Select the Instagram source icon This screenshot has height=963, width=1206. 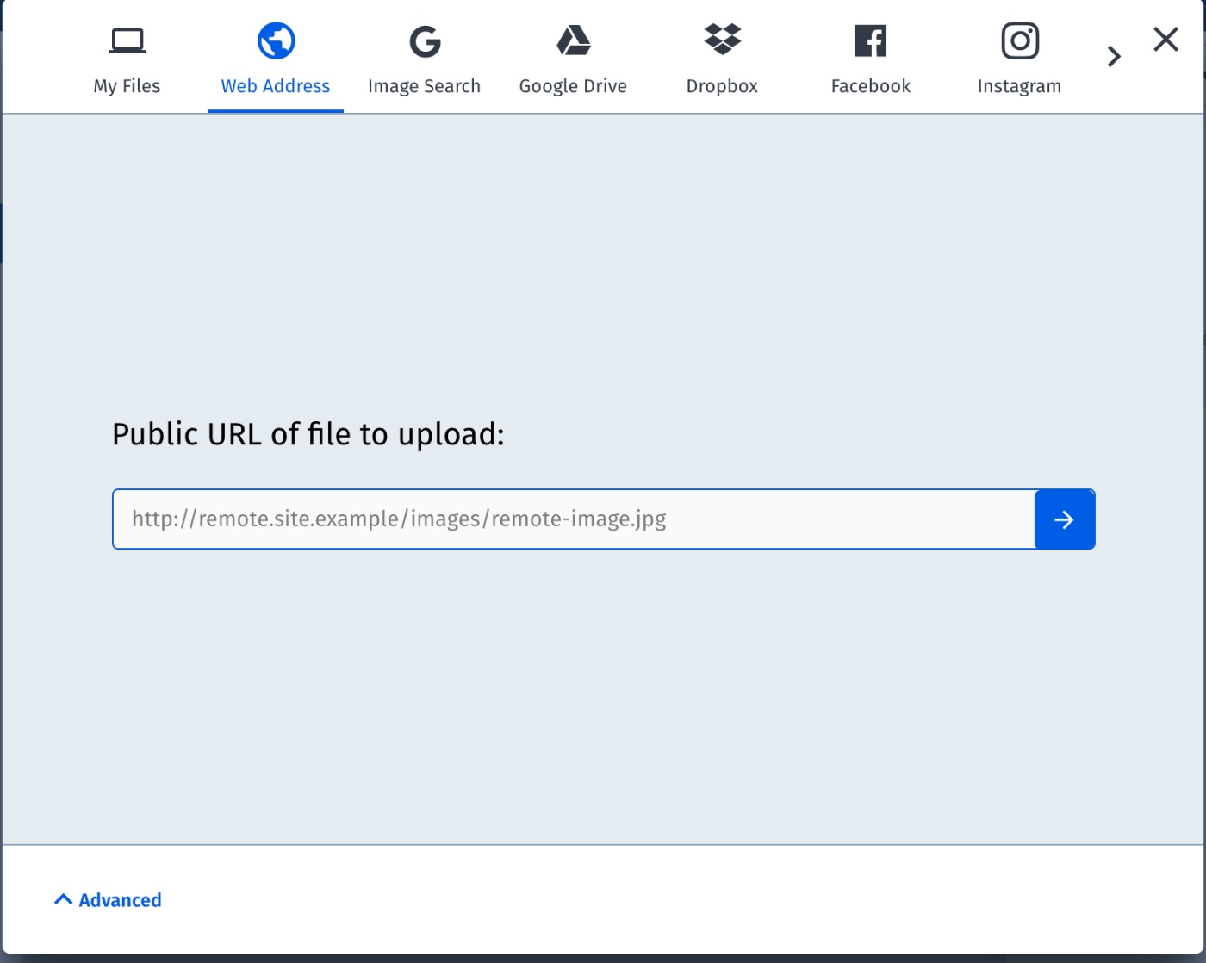click(x=1020, y=40)
